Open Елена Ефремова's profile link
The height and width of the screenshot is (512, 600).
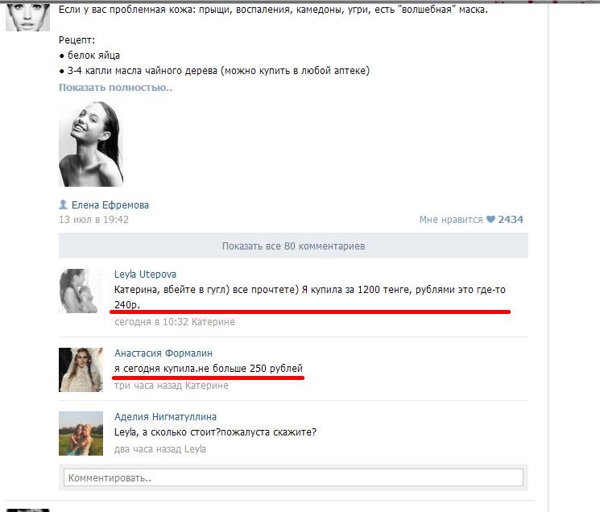[110, 205]
